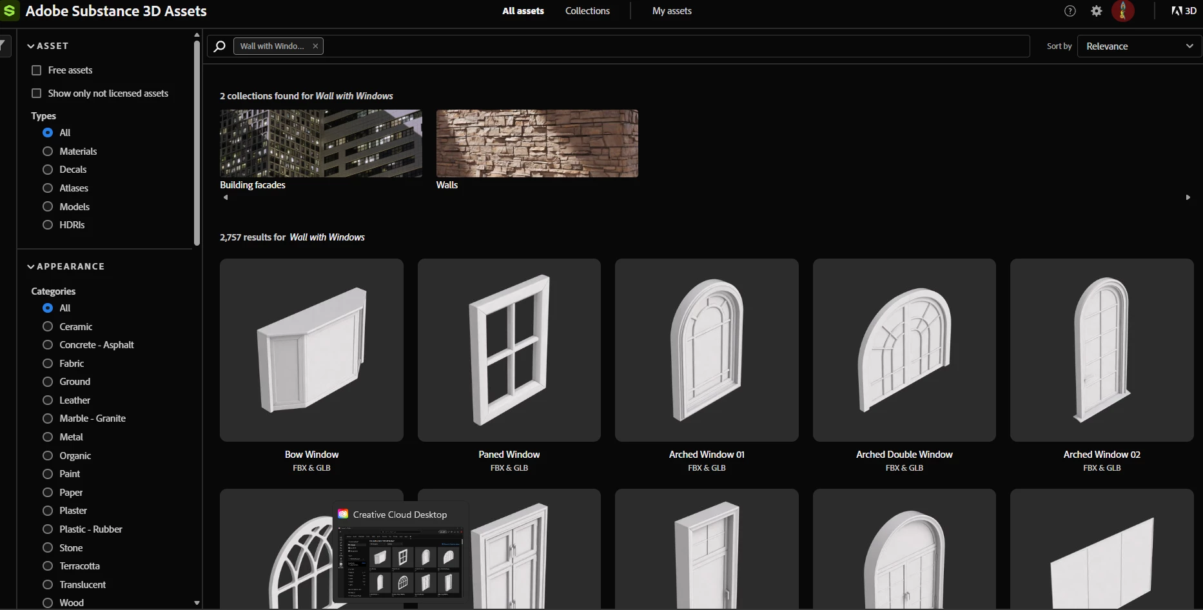Choose the Ceramic category
Screen dimensions: 1203x610
coord(48,327)
